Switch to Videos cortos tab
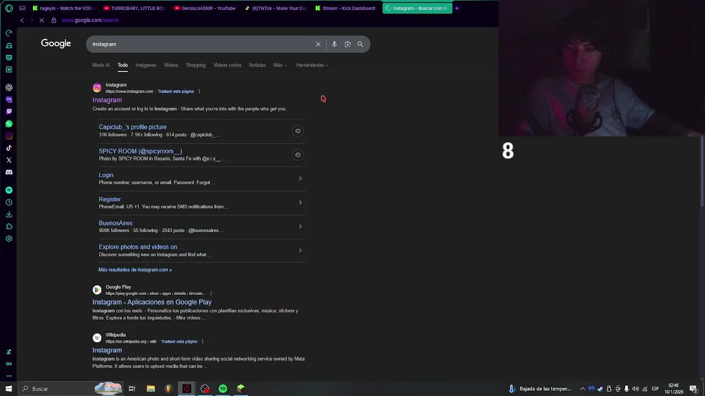This screenshot has width=705, height=396. pyautogui.click(x=227, y=65)
